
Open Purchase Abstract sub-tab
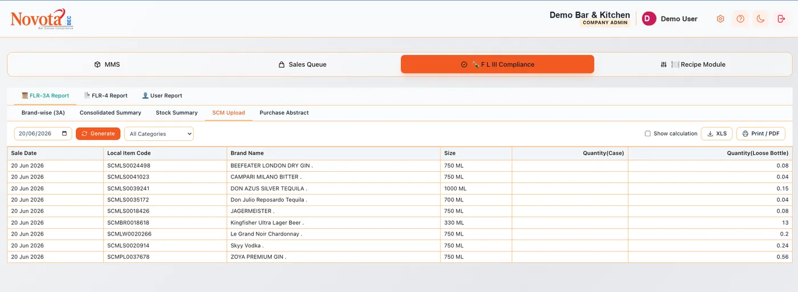coord(284,113)
